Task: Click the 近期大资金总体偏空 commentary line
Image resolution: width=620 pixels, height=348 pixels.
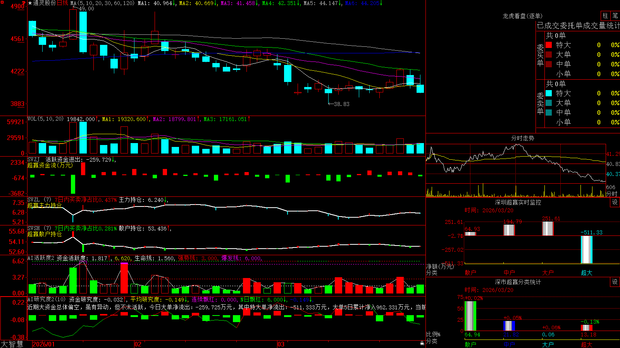Action: (227, 307)
